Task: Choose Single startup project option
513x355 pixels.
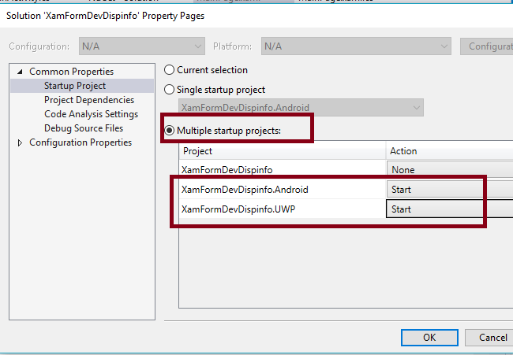Action: 169,90
